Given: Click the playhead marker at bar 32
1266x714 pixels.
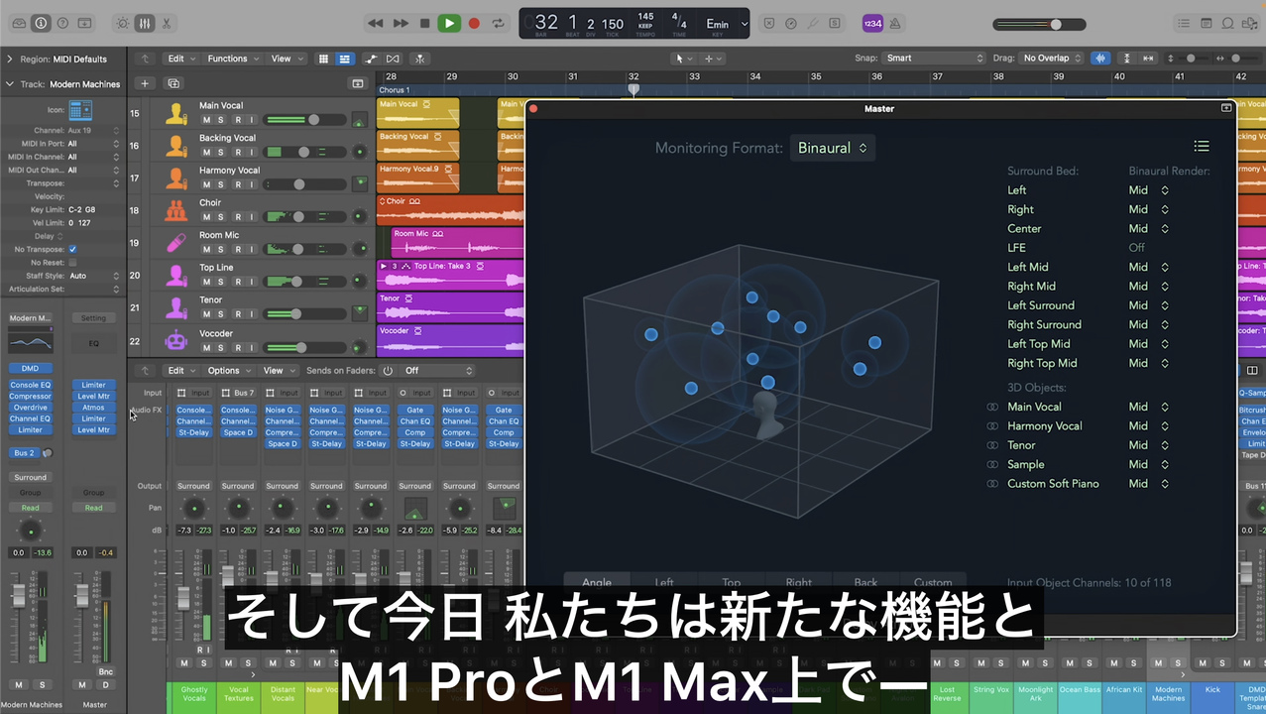Looking at the screenshot, I should click(633, 89).
